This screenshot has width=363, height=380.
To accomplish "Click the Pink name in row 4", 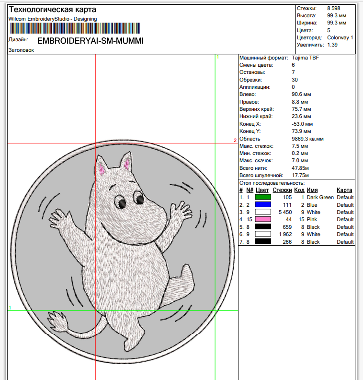I will tap(312, 219).
